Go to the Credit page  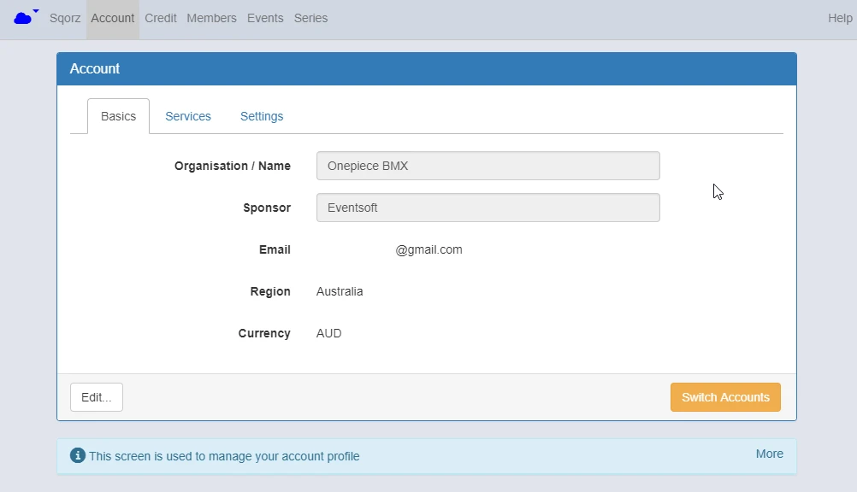coord(161,18)
